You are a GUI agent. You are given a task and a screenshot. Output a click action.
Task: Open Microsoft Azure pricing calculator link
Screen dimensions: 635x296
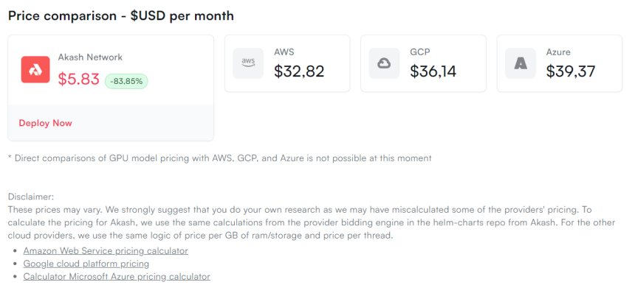[117, 276]
